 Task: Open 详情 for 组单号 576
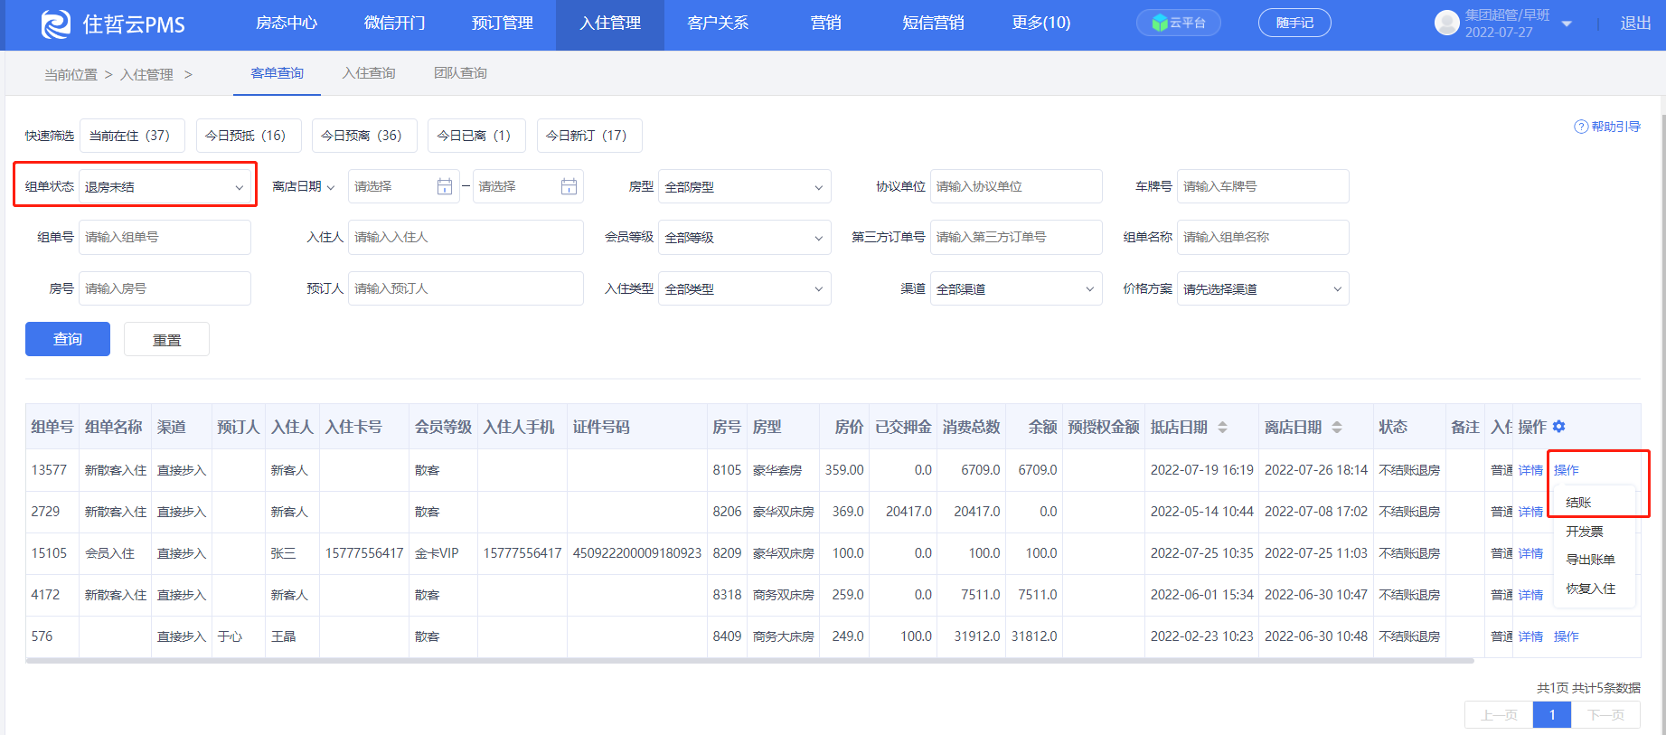click(x=1530, y=636)
